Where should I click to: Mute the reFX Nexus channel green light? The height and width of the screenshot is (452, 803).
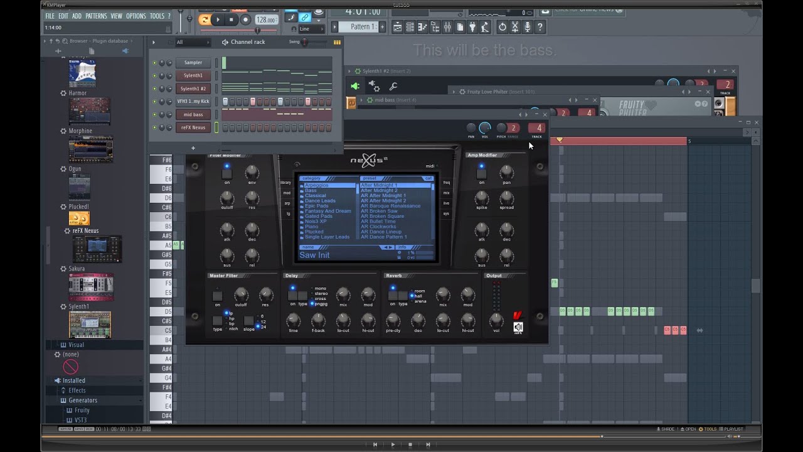pyautogui.click(x=155, y=127)
